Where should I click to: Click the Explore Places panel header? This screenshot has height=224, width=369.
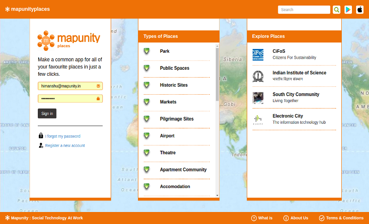(x=294, y=36)
